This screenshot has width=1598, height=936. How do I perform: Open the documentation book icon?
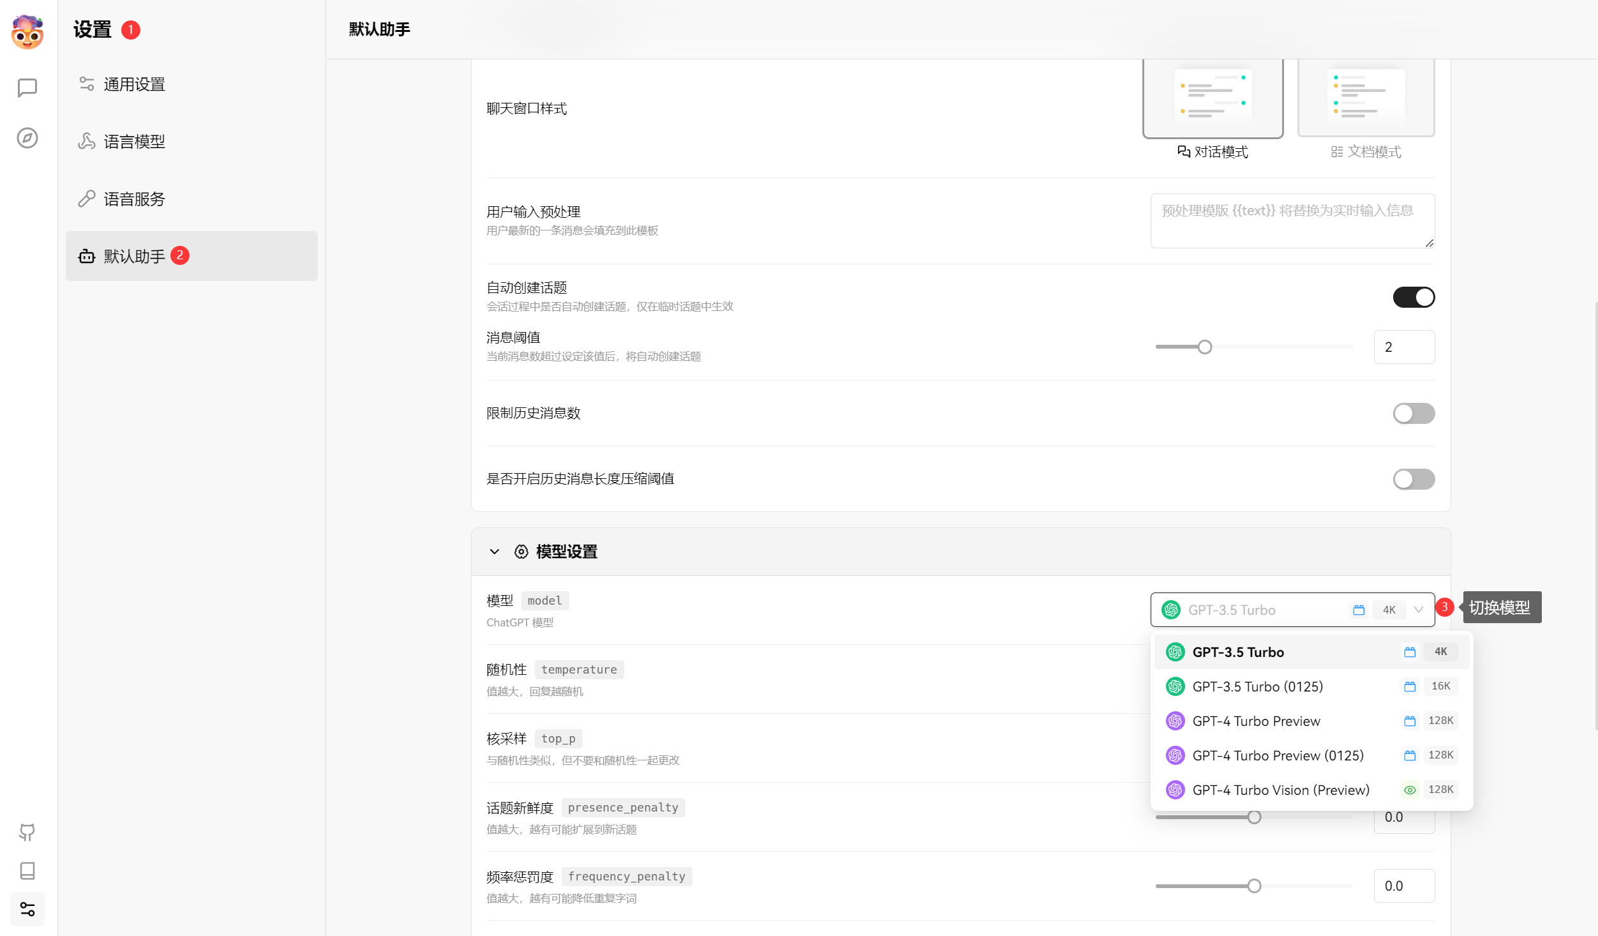[x=27, y=870]
